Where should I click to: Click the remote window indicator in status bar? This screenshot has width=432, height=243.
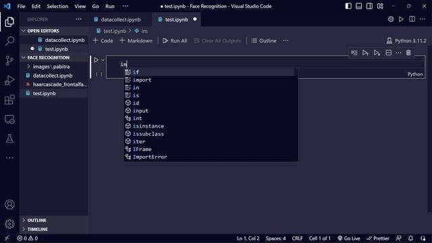tap(7, 238)
